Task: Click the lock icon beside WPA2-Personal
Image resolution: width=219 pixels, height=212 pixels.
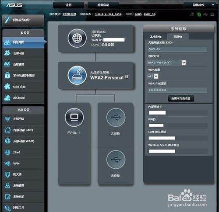Action: tap(127, 76)
